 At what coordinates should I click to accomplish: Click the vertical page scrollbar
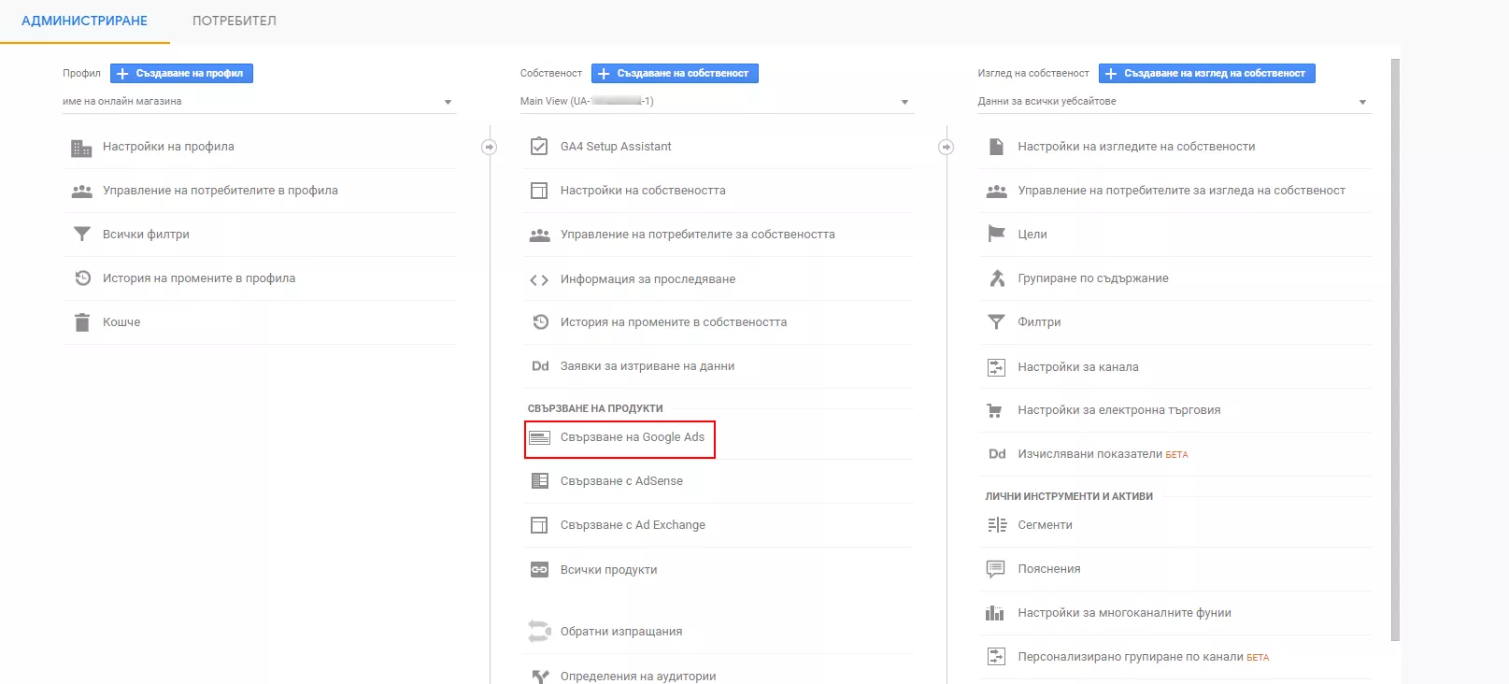(1395, 349)
